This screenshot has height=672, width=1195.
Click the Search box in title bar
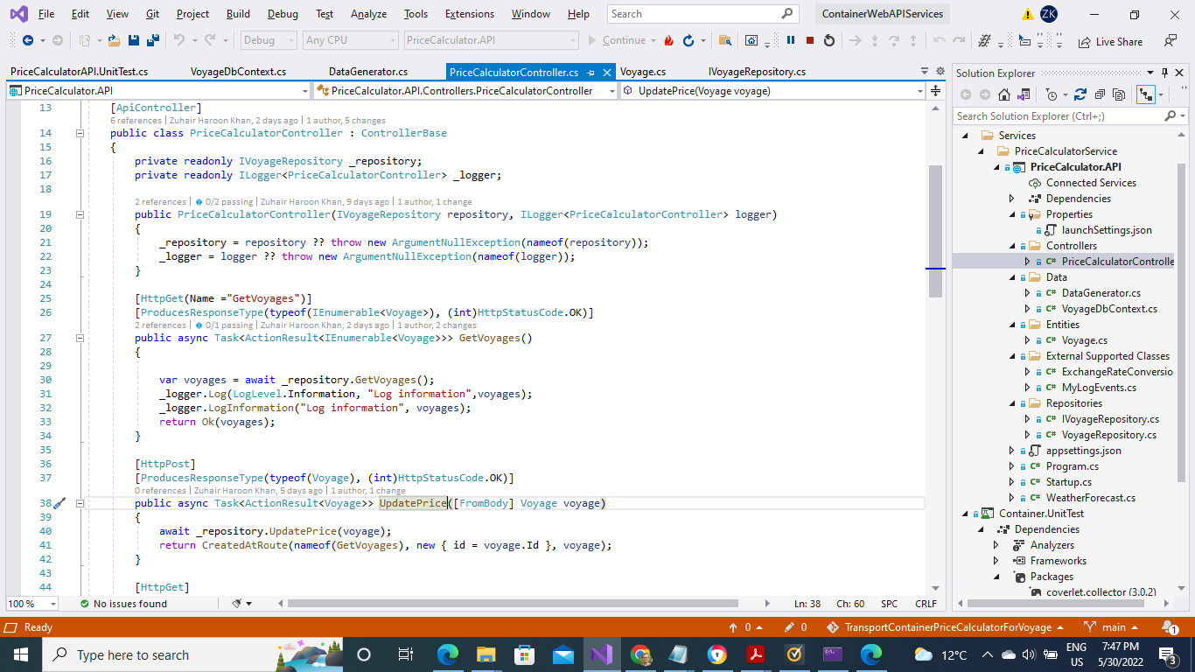[x=703, y=14]
